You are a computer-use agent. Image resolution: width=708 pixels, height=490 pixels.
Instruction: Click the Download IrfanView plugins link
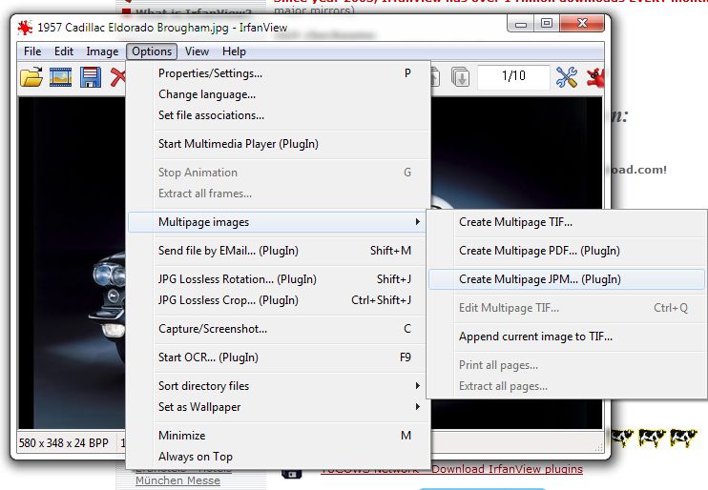point(507,469)
